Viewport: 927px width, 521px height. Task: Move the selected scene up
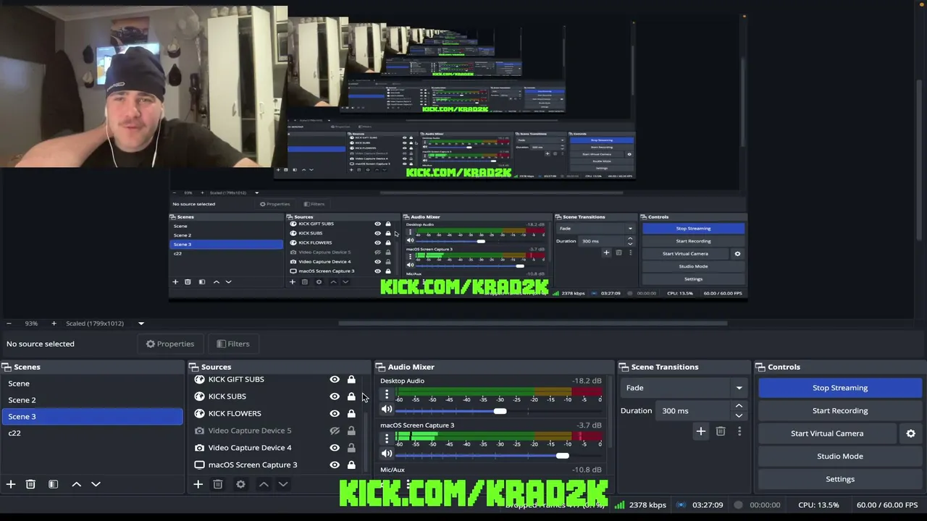(76, 484)
